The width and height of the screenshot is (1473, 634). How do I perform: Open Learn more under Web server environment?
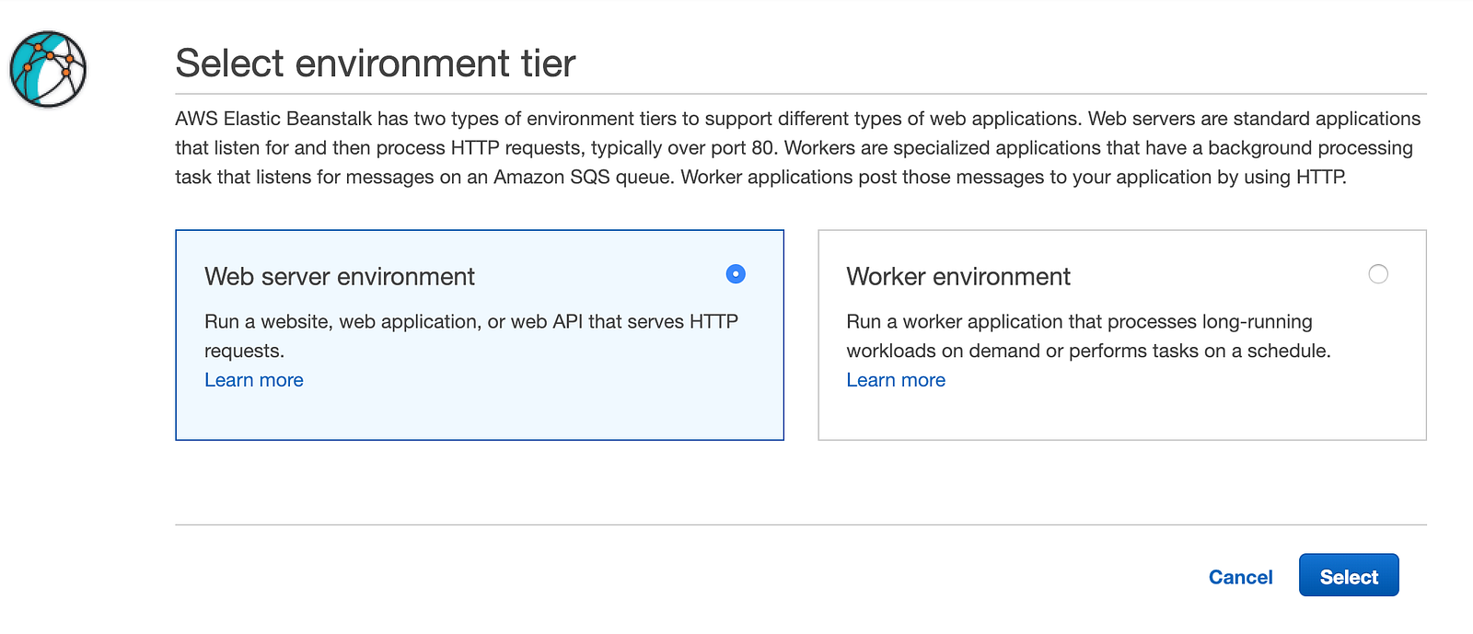pyautogui.click(x=254, y=380)
